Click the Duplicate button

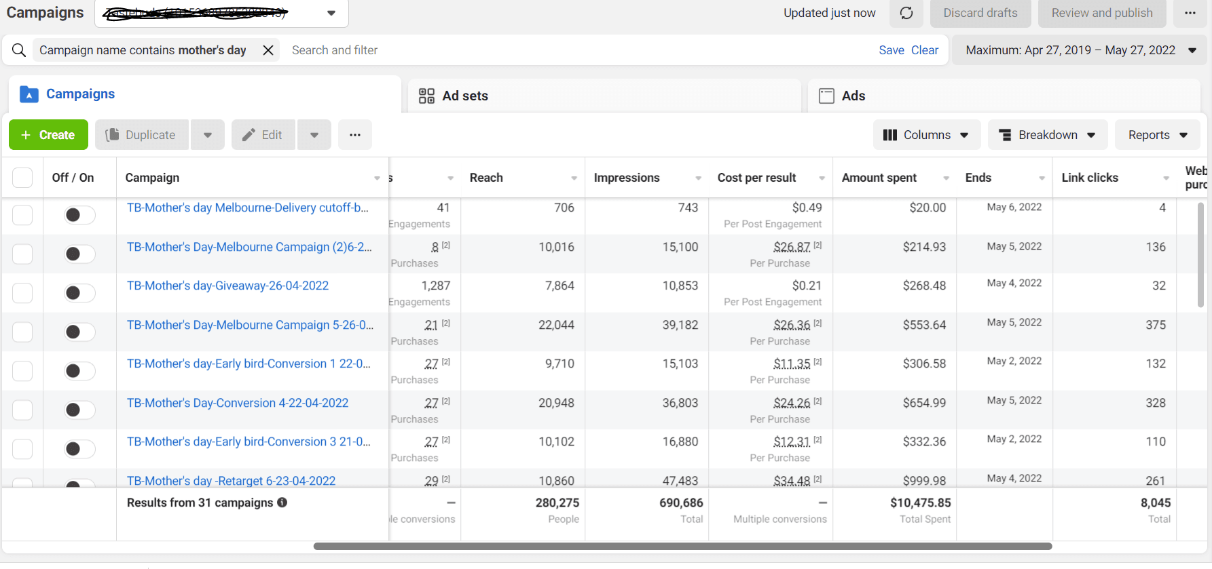pos(142,135)
